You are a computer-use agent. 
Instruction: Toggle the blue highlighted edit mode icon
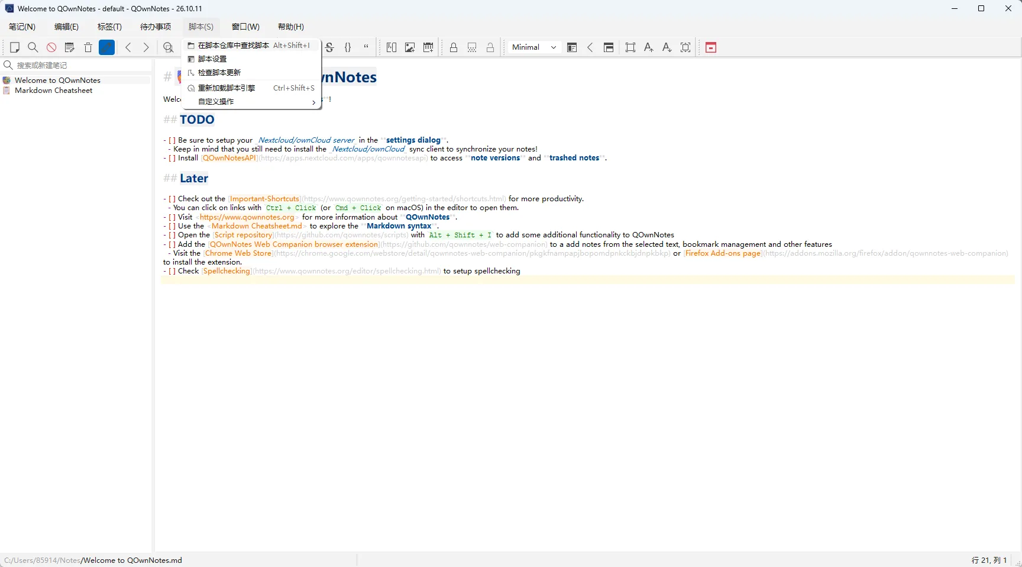tap(106, 47)
